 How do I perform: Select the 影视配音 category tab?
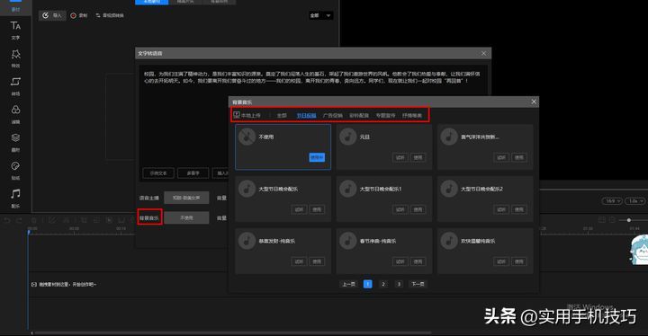click(359, 116)
